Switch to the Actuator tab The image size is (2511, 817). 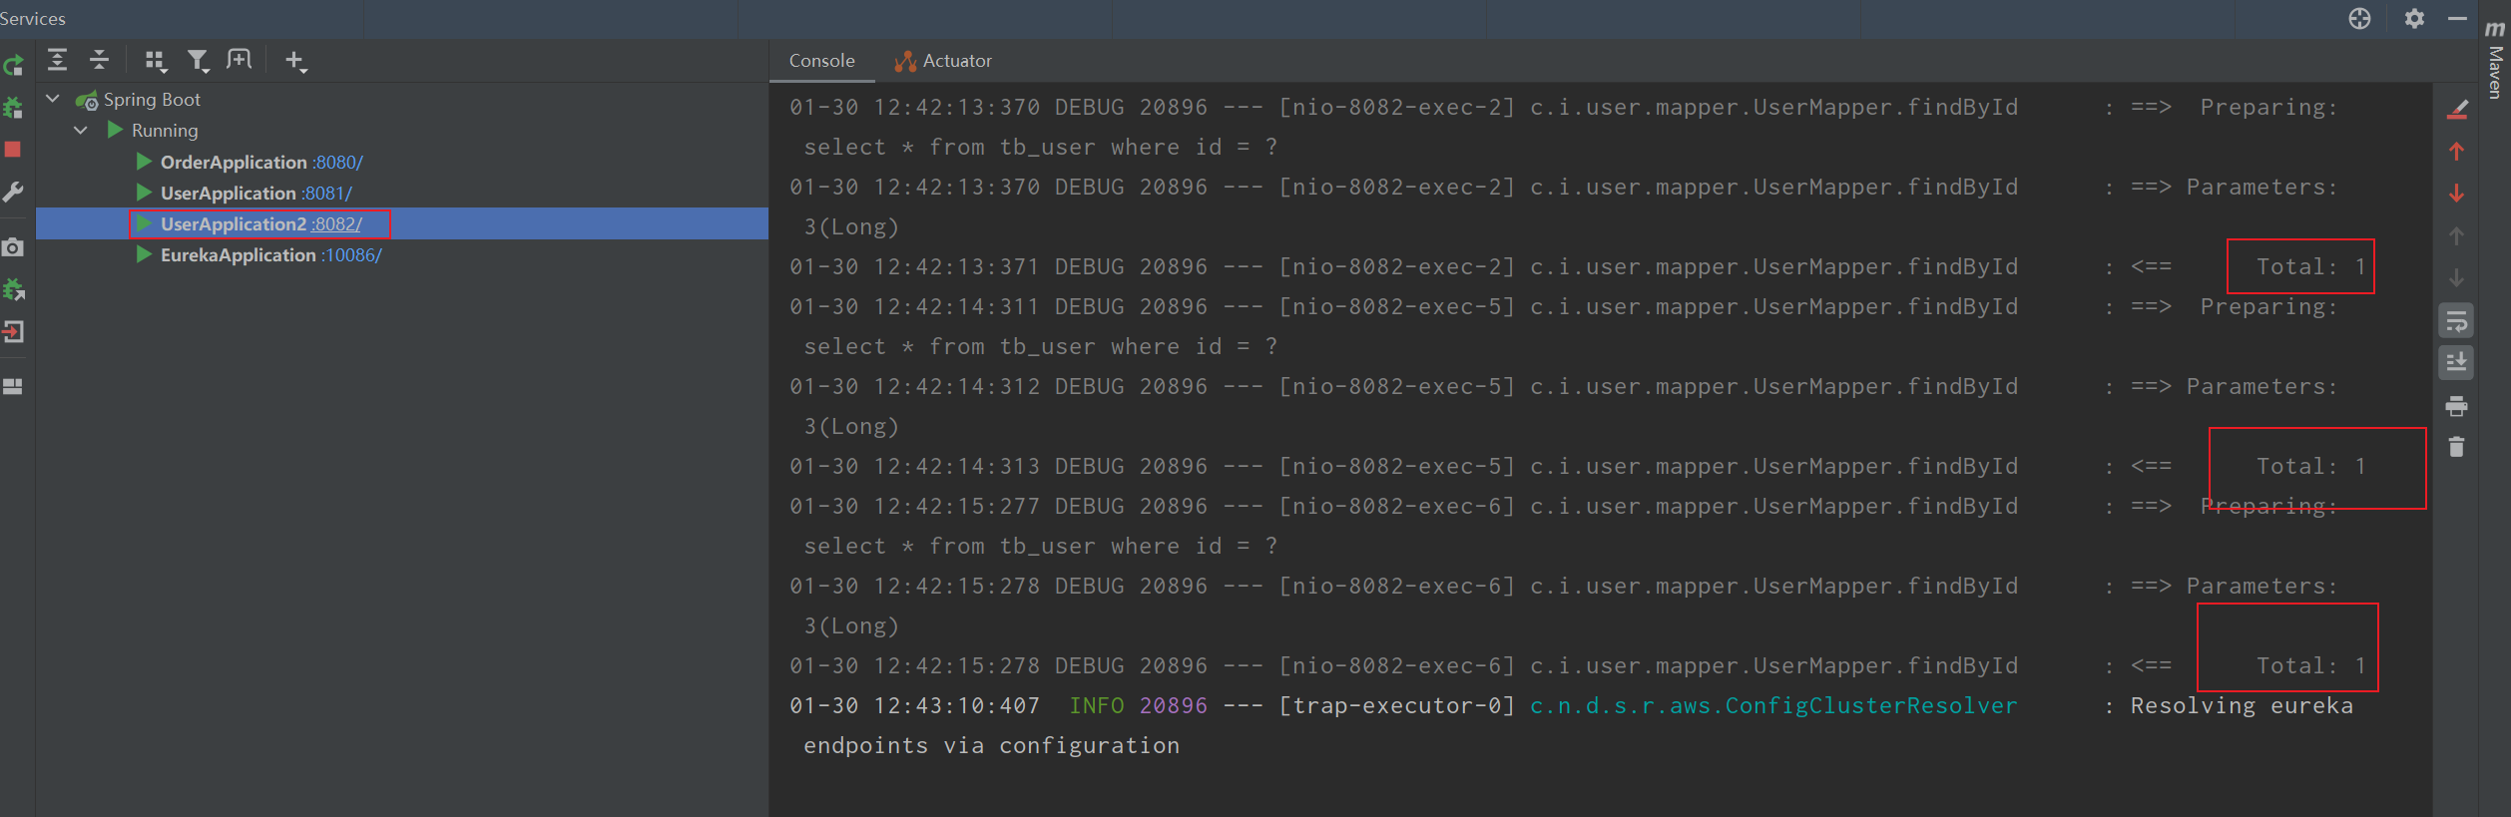[x=943, y=61]
